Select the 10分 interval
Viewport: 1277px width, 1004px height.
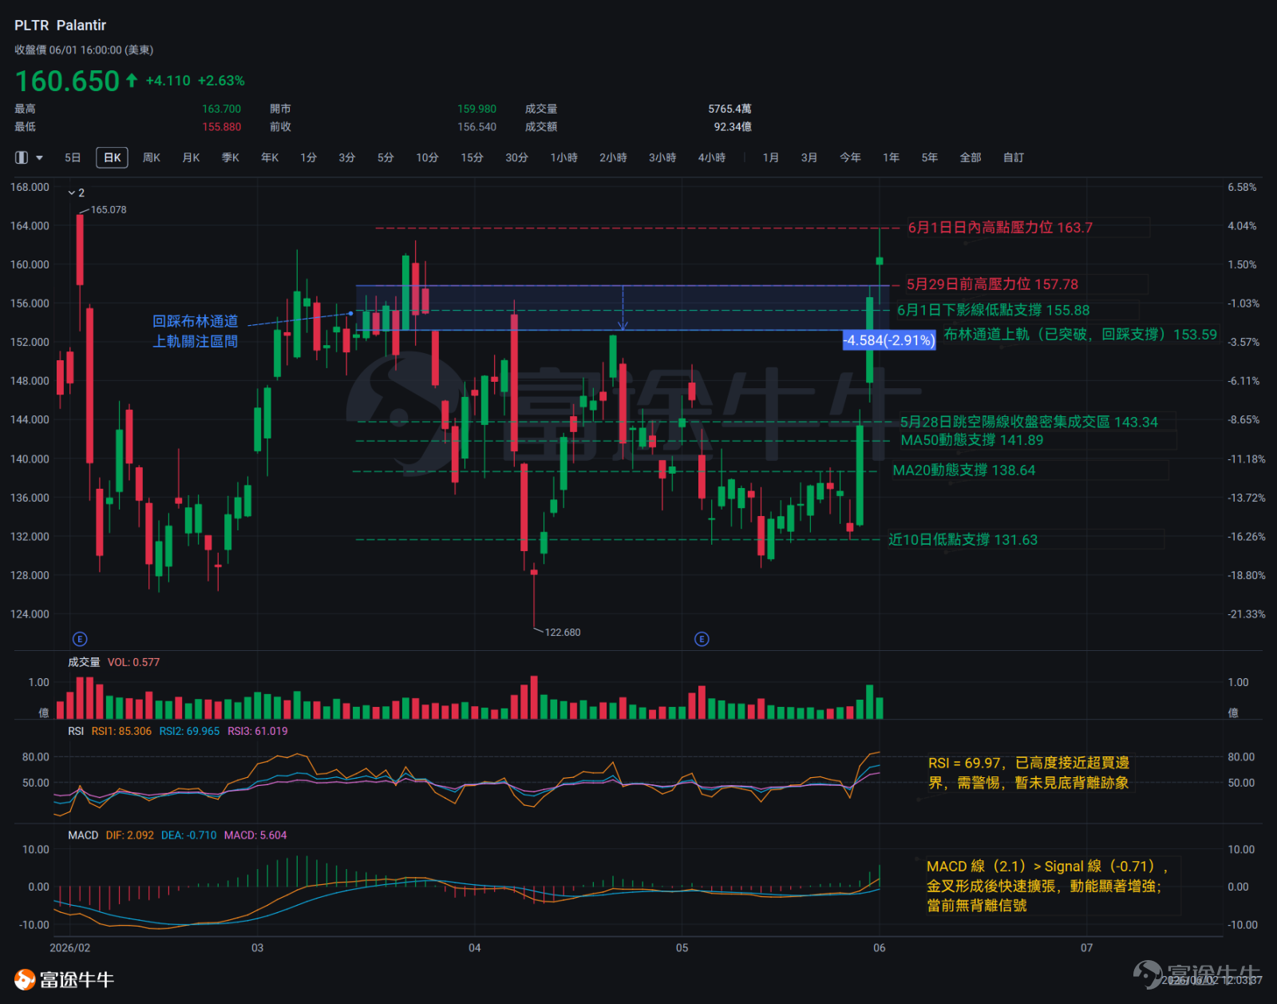pyautogui.click(x=428, y=157)
